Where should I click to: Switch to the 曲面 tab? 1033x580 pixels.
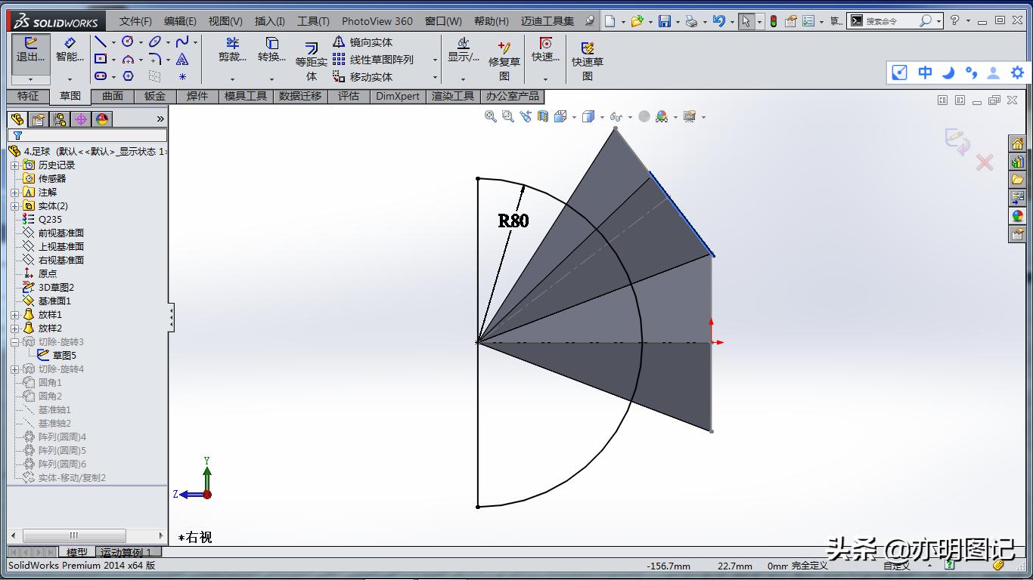point(113,96)
